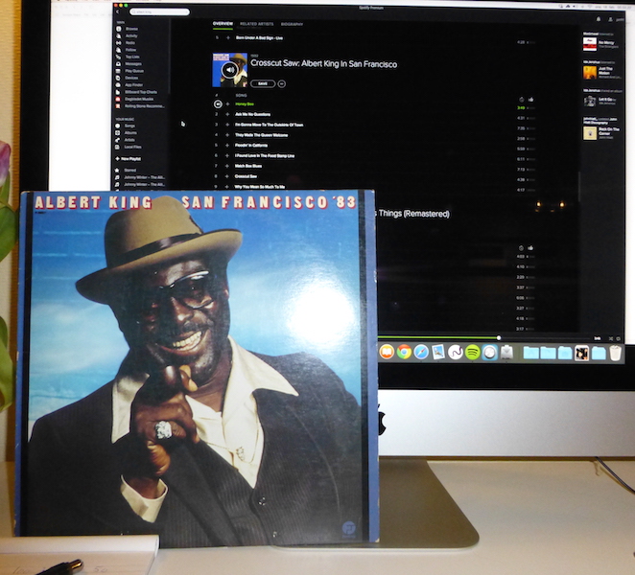Open album title Crosscut Saw: Albert King In San Francisco
This screenshot has height=575, width=635.
click(x=323, y=64)
